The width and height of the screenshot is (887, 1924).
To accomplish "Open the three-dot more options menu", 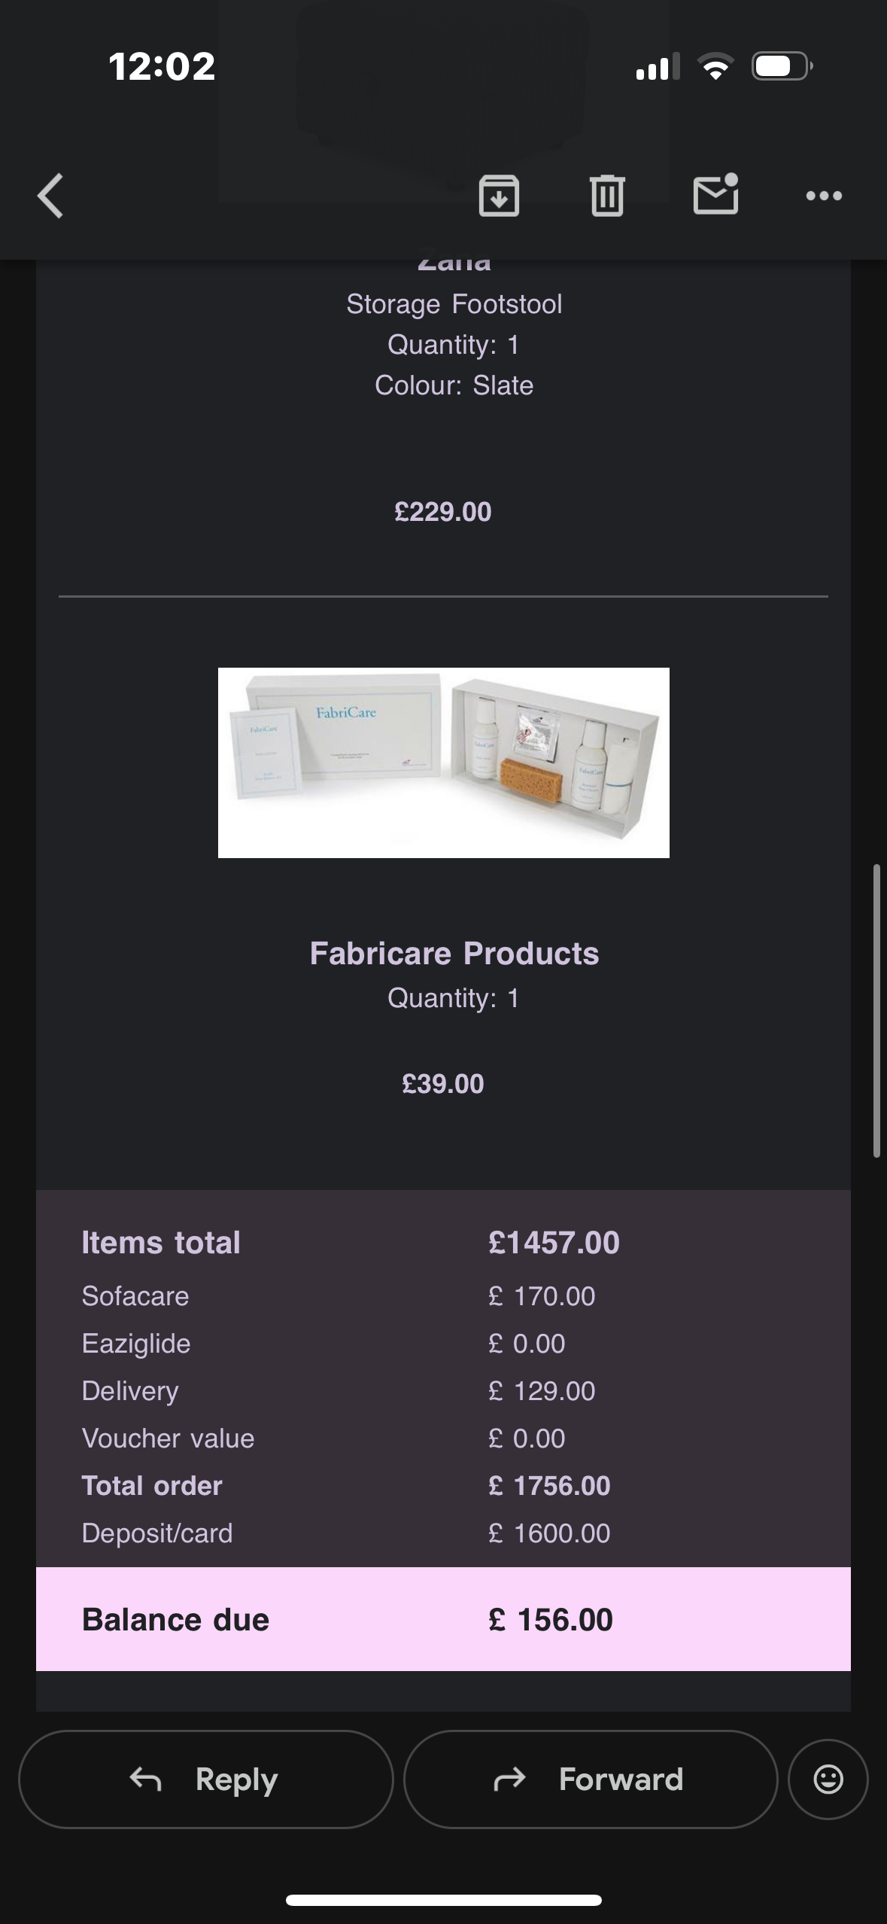I will 824,196.
